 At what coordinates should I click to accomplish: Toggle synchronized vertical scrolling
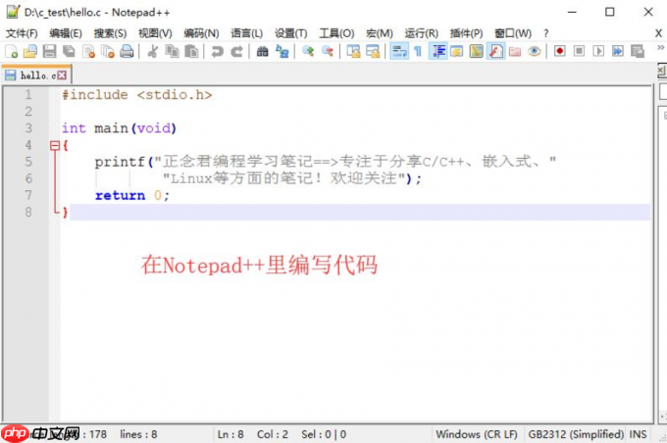[x=353, y=51]
